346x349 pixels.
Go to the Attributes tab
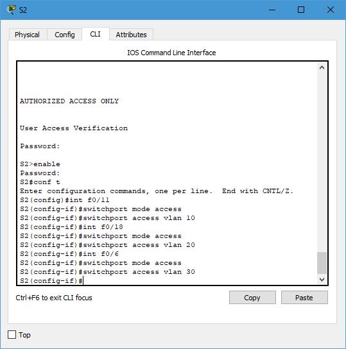pyautogui.click(x=131, y=35)
